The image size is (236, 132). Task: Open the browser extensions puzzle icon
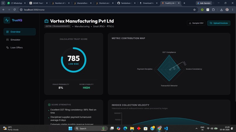pyautogui.click(x=213, y=10)
